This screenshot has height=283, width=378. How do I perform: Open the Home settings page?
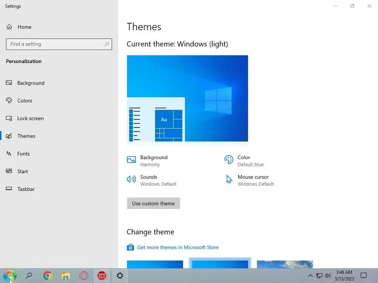(x=59, y=27)
